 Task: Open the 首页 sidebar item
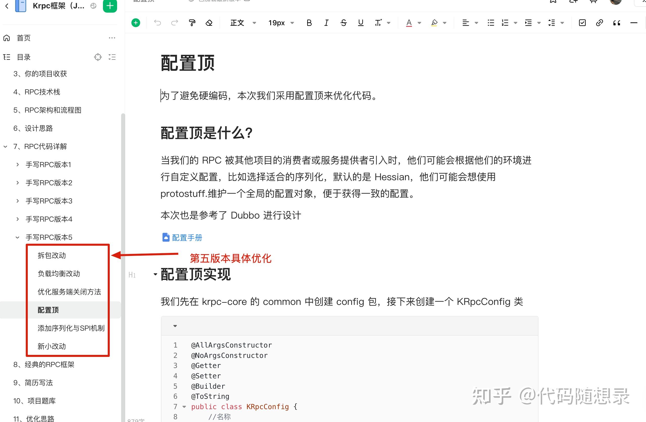pyautogui.click(x=23, y=38)
